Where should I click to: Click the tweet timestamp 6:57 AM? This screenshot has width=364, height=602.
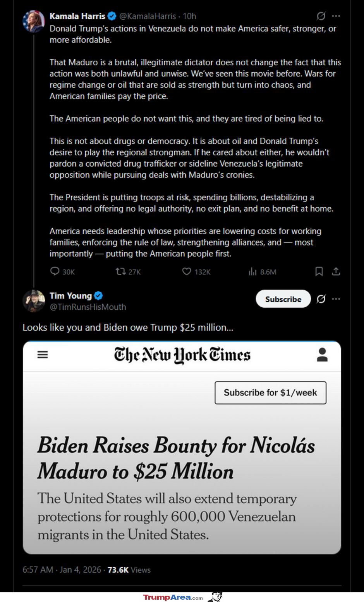tap(38, 570)
